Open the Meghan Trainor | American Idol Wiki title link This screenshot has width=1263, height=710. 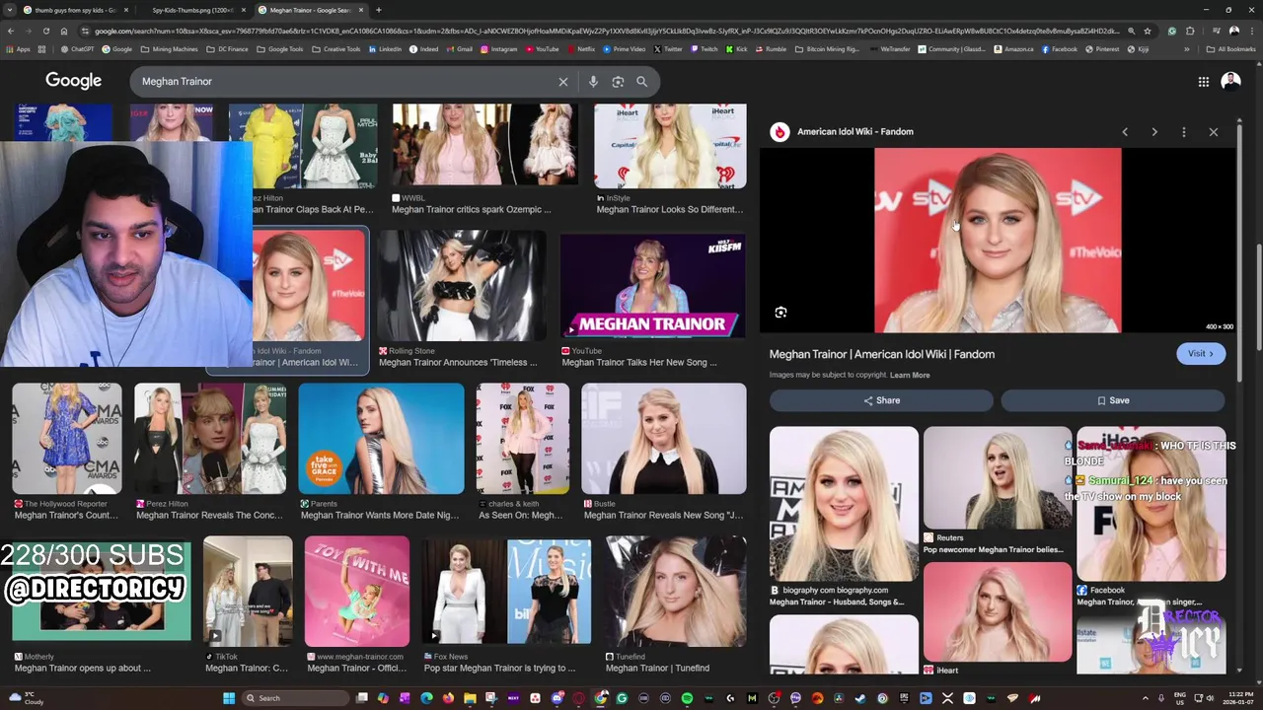(x=882, y=354)
